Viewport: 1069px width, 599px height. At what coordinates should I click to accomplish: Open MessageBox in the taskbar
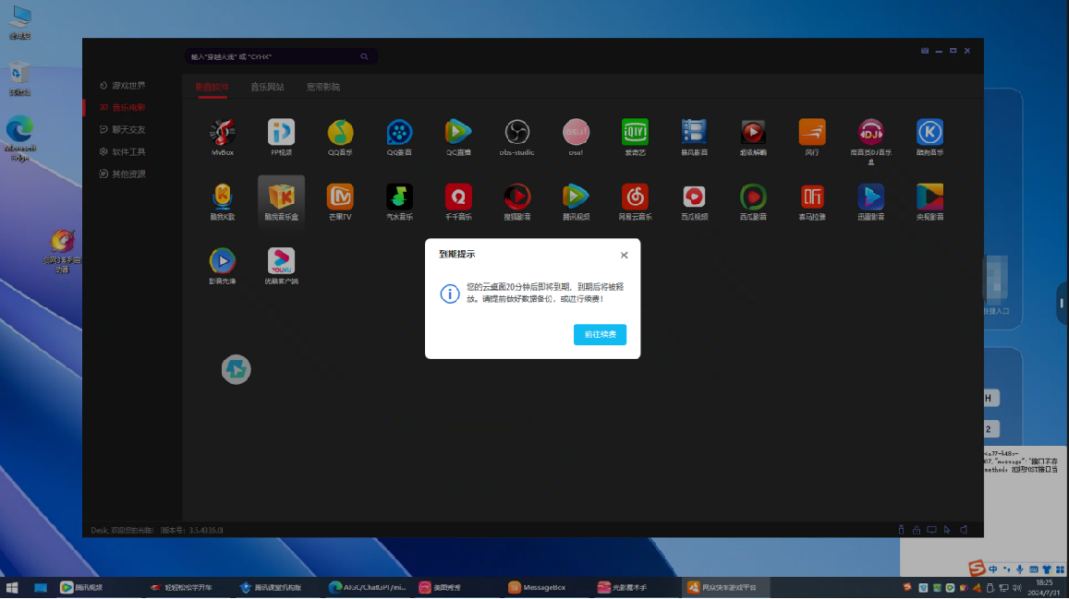pos(537,587)
